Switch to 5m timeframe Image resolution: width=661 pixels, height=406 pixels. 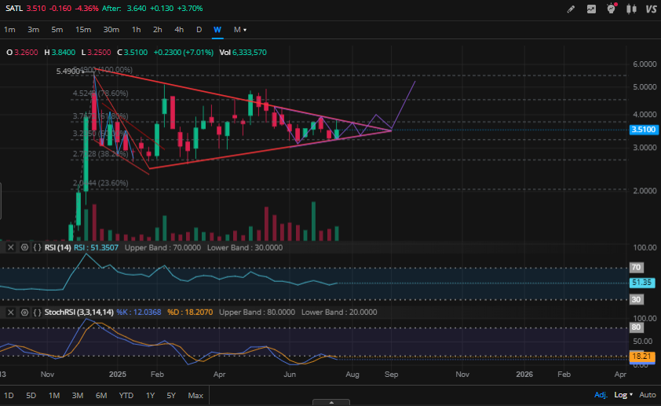pos(57,30)
